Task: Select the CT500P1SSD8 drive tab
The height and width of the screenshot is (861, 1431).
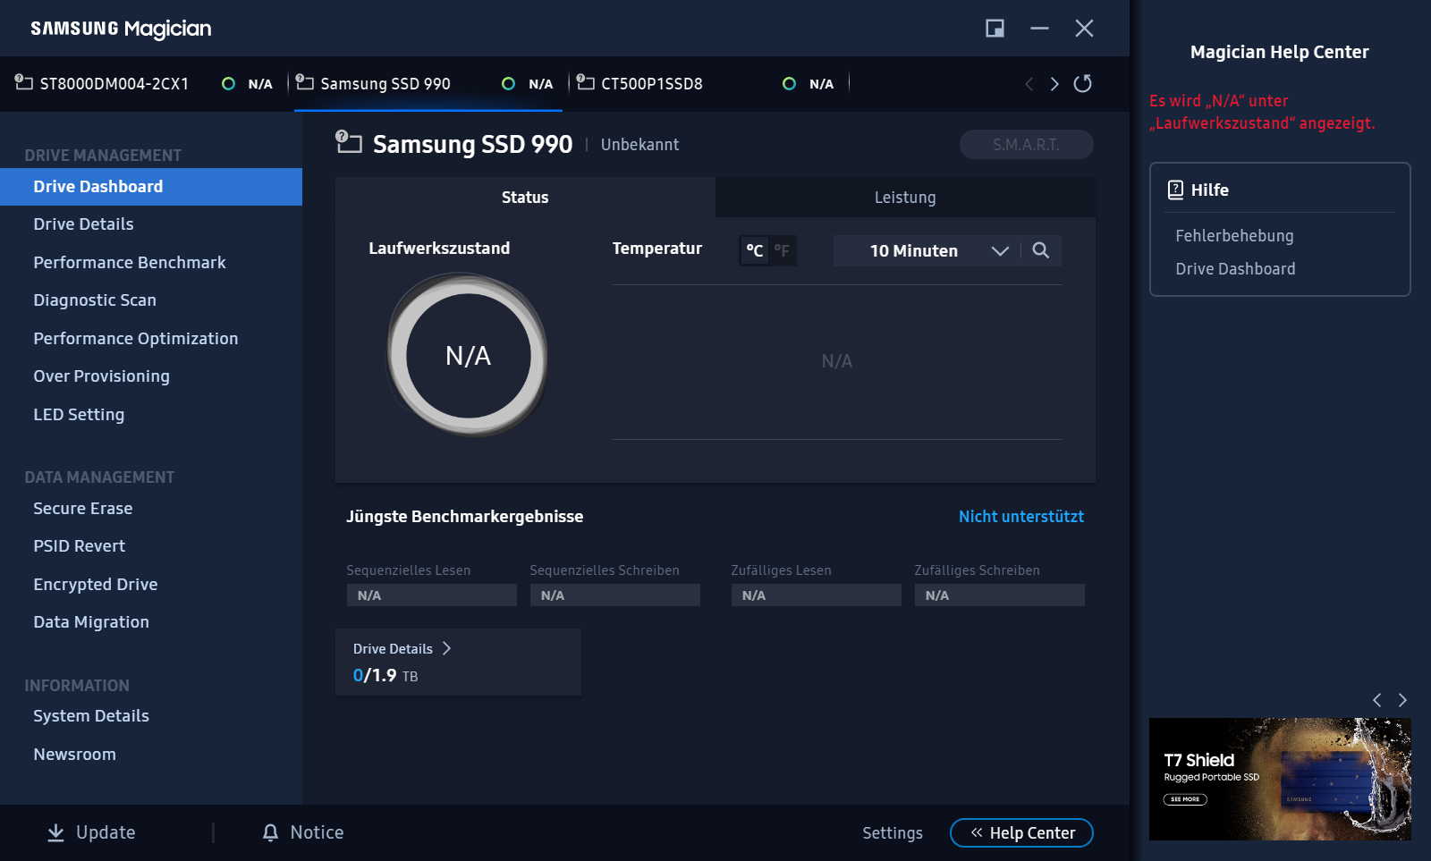Action: coord(708,84)
